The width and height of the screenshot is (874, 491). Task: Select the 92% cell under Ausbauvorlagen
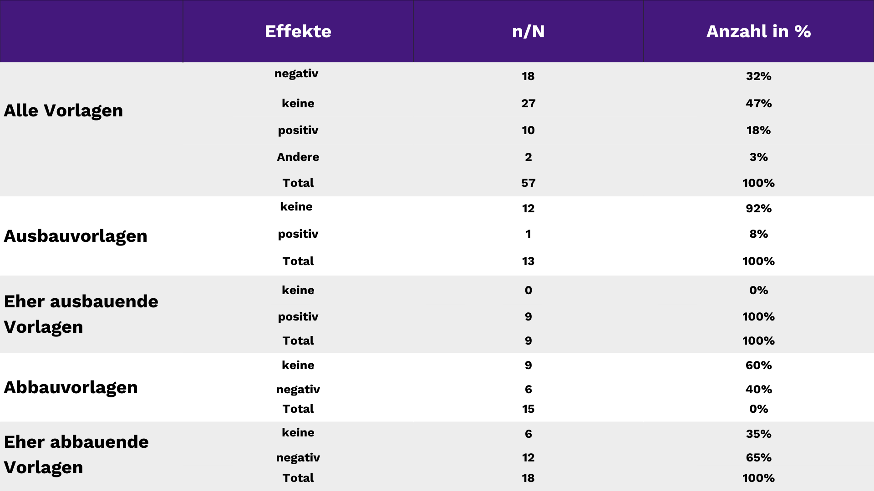[x=758, y=208]
